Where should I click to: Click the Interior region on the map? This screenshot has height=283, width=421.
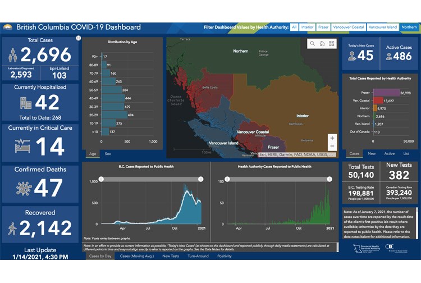pyautogui.click(x=303, y=116)
